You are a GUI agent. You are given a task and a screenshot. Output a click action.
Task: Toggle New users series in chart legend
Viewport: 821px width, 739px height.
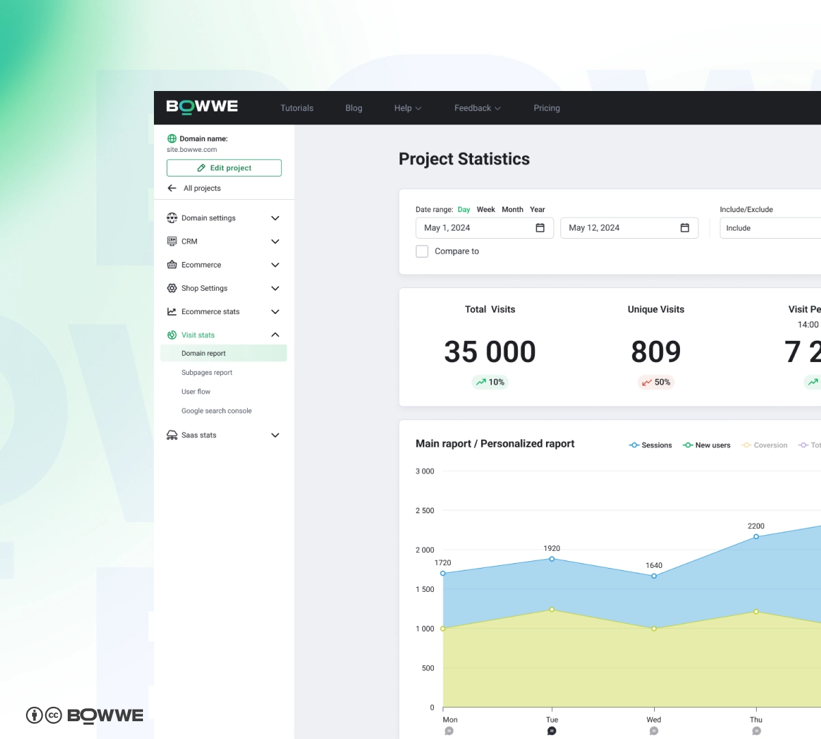707,445
